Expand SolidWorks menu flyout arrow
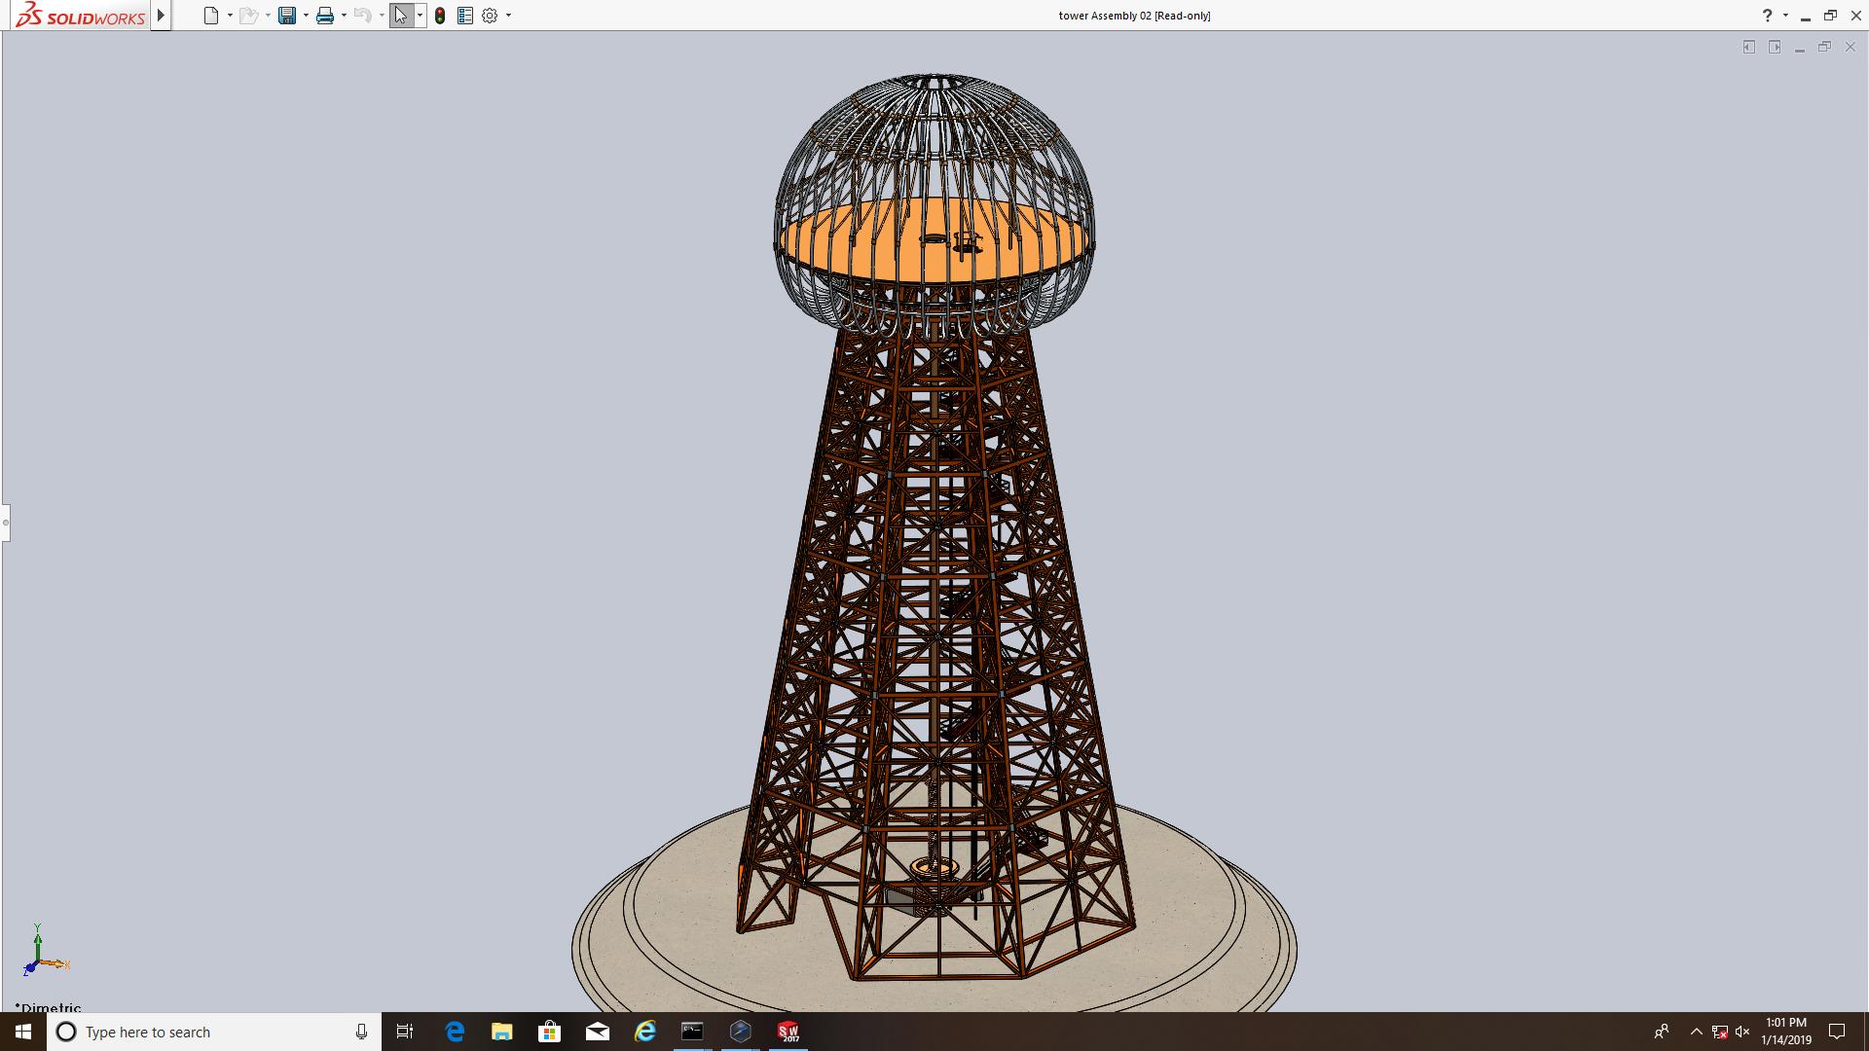Image resolution: width=1869 pixels, height=1051 pixels. pos(162,16)
